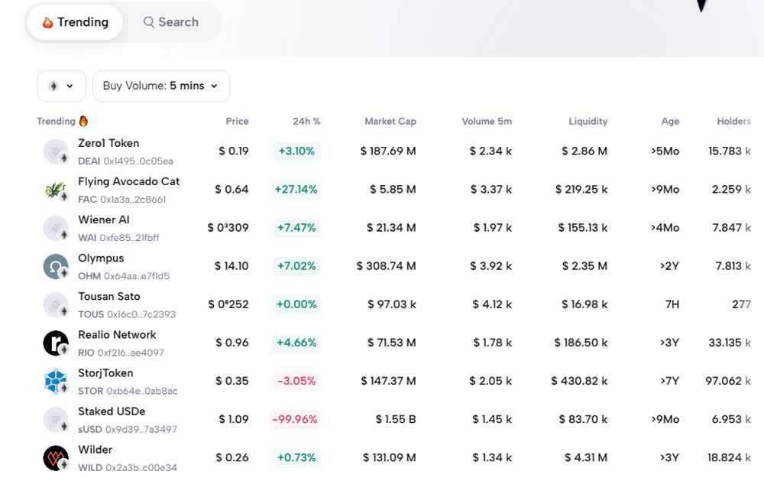The width and height of the screenshot is (764, 478).
Task: Click the +4.66% change badge
Action: [x=296, y=343]
